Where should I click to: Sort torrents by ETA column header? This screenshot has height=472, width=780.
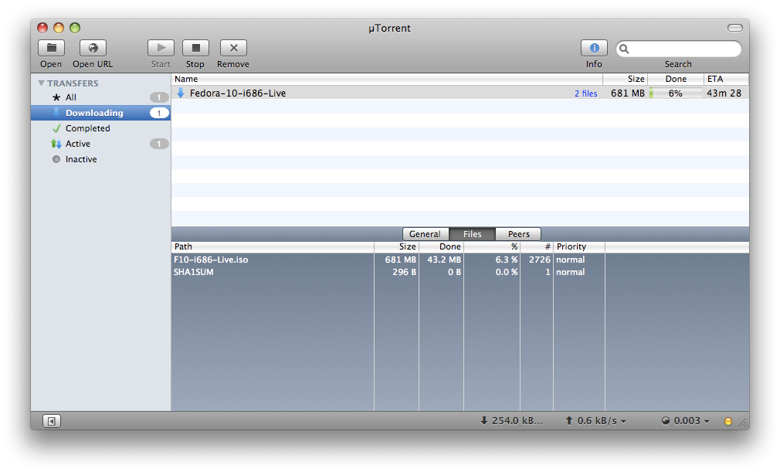coord(726,79)
